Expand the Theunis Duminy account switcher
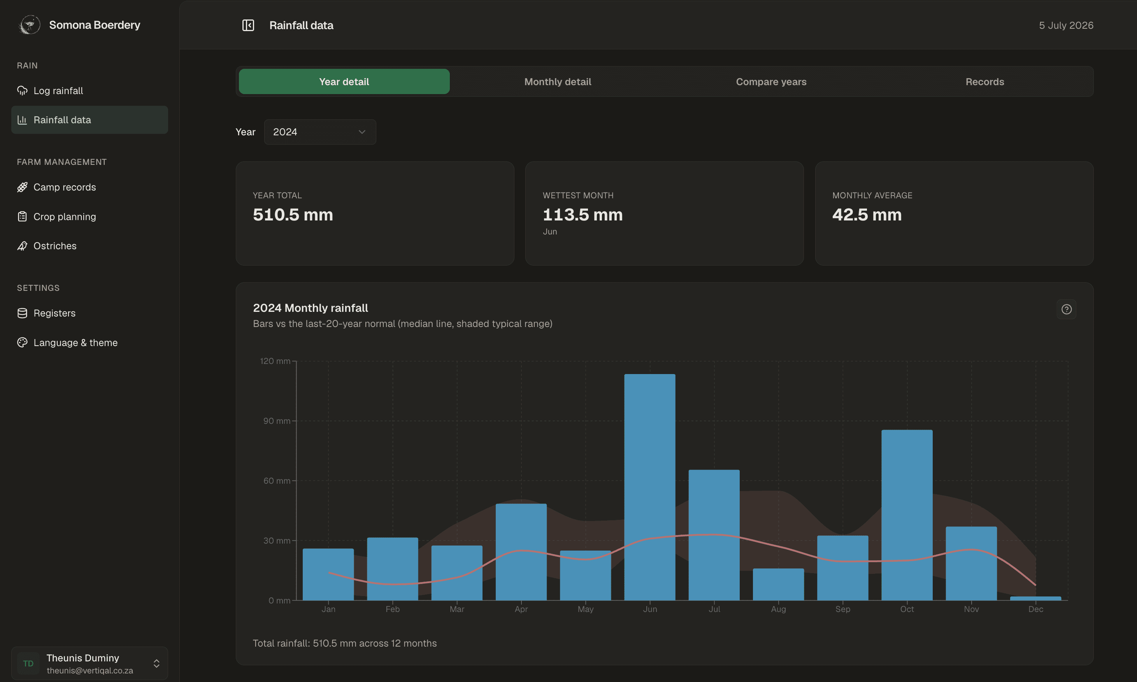 tap(89, 663)
